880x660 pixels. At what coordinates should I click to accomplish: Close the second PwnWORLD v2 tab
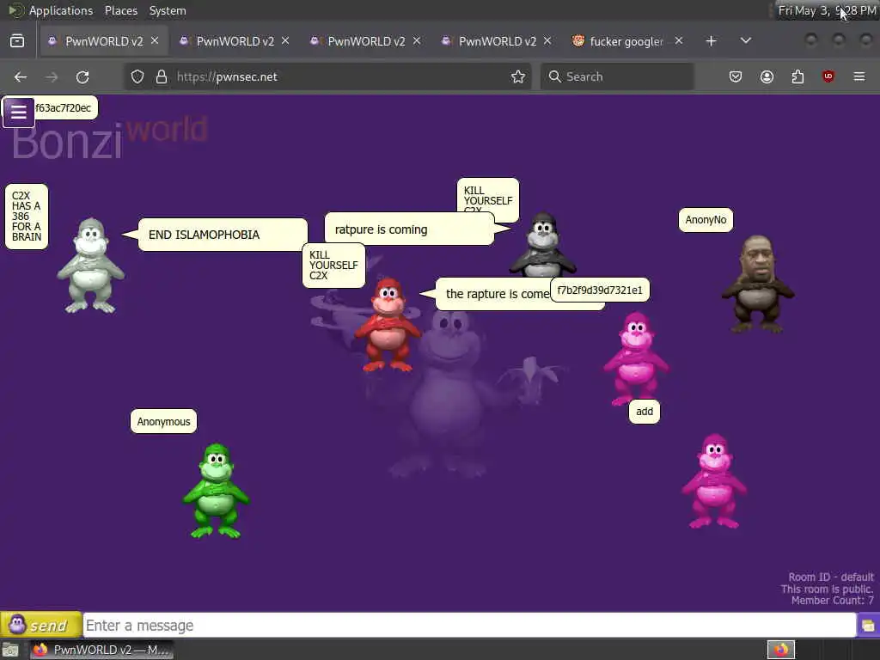click(x=285, y=41)
